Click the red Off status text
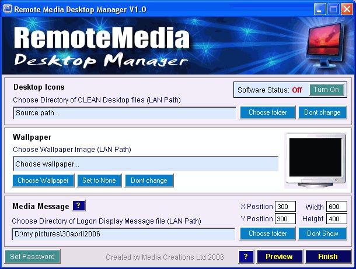Image resolution: width=356 pixels, height=269 pixels. tap(296, 90)
